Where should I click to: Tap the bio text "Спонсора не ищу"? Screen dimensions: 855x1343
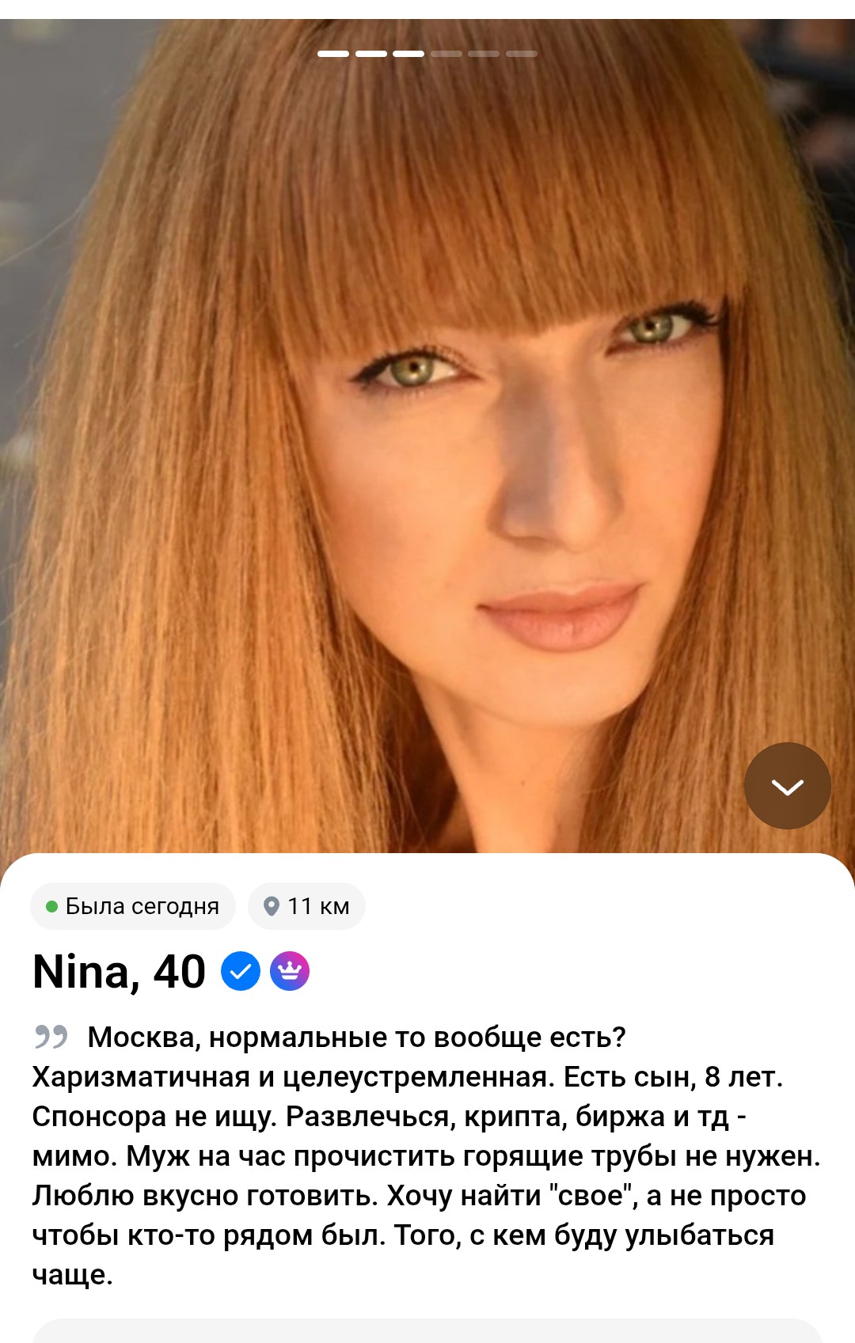(x=154, y=1116)
